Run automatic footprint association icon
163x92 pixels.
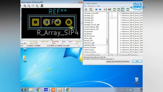(105, 9)
